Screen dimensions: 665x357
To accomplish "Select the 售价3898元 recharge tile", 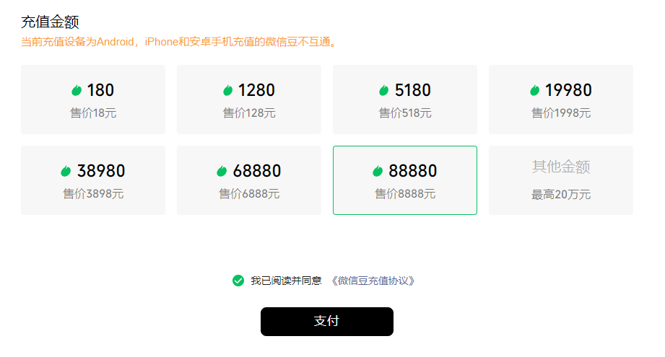I will [93, 180].
